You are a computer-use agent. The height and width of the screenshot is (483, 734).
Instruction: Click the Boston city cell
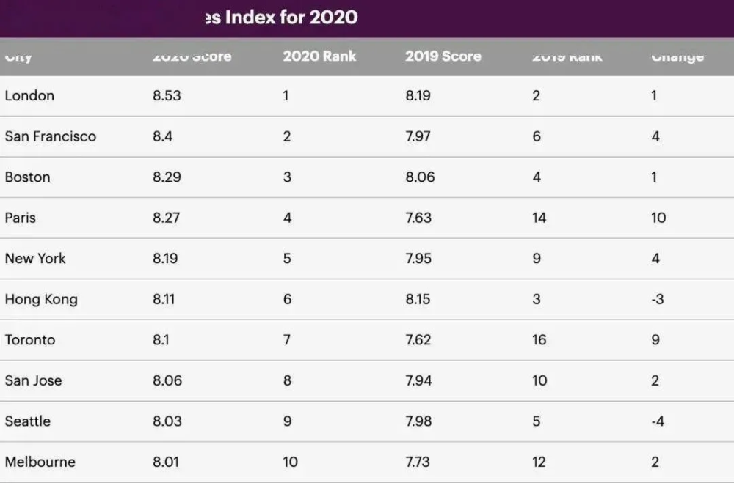(x=27, y=177)
